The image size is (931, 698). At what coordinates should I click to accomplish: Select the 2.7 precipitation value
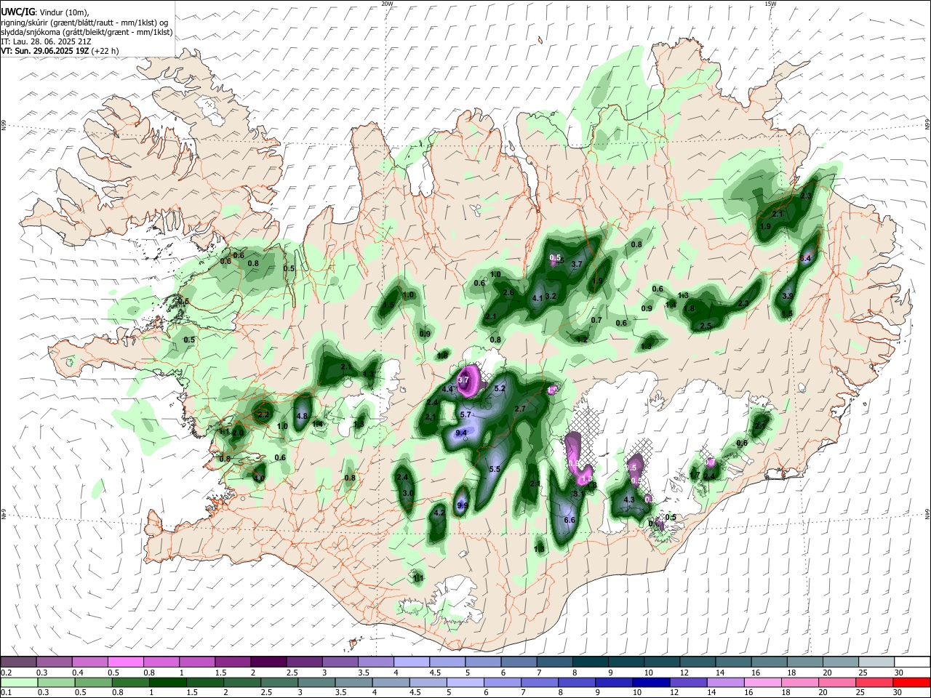coord(520,409)
